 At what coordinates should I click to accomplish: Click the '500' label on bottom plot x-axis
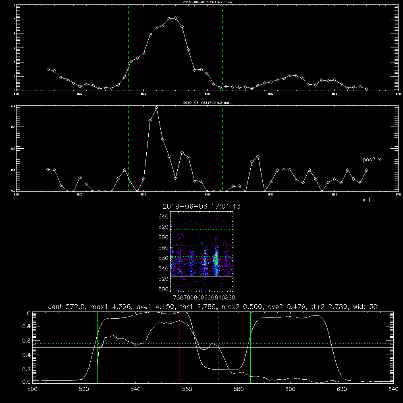pyautogui.click(x=32, y=389)
